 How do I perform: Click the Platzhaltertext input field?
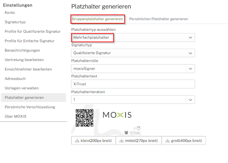(133, 84)
